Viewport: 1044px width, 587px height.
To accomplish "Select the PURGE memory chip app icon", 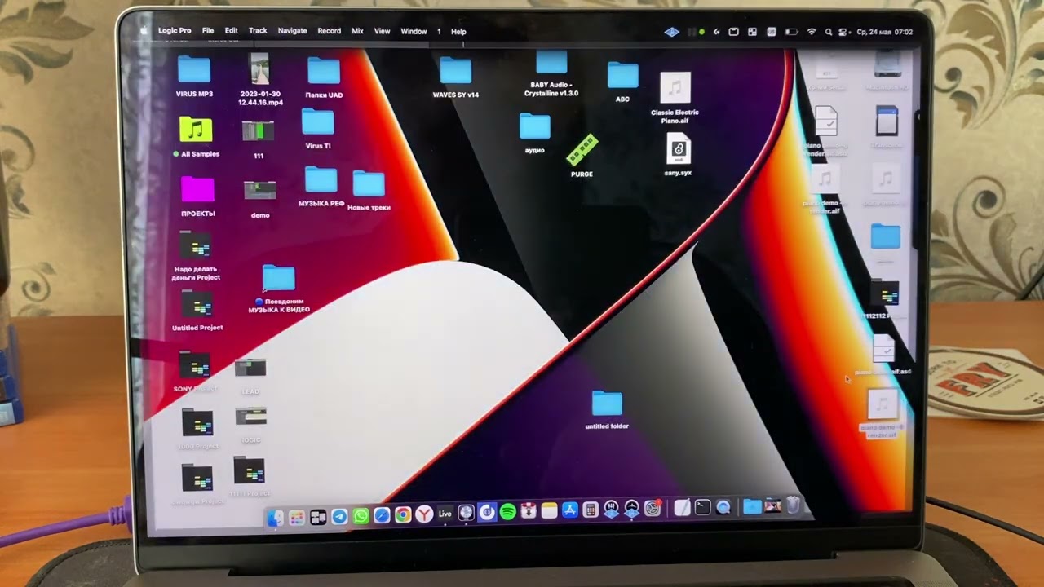I will point(582,156).
